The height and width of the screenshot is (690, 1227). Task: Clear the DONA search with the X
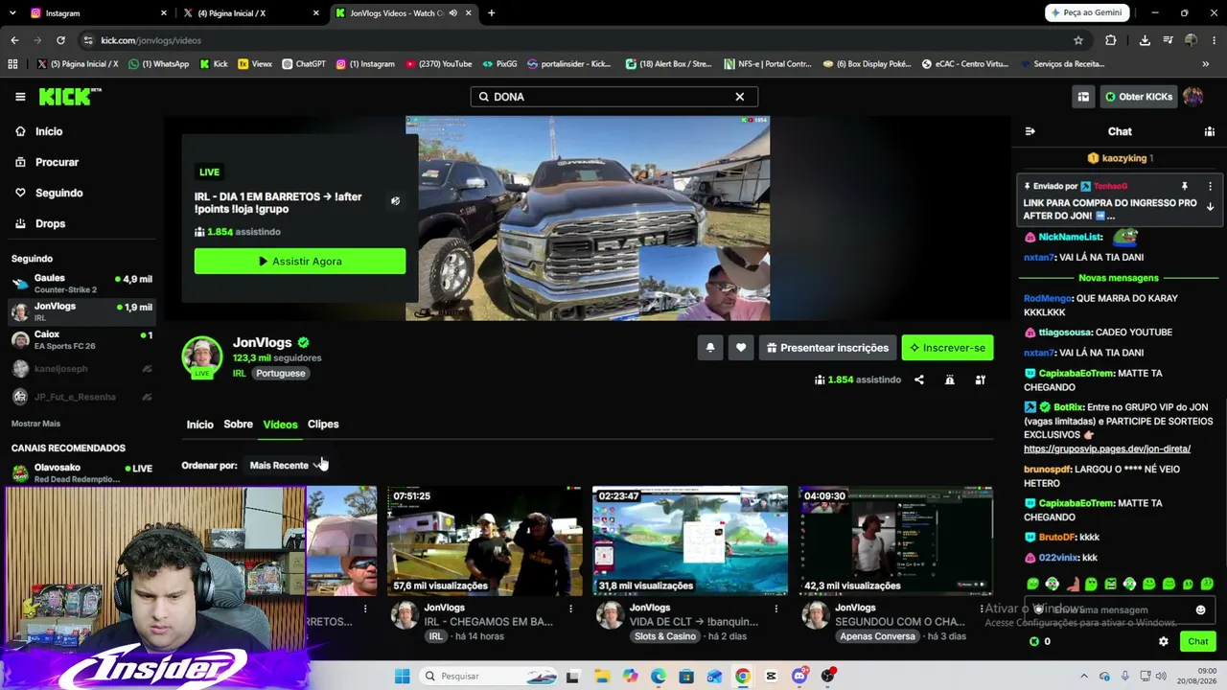coord(739,97)
